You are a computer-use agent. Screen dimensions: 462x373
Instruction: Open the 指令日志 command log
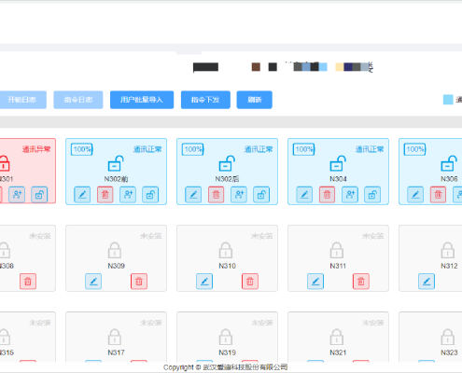point(78,100)
